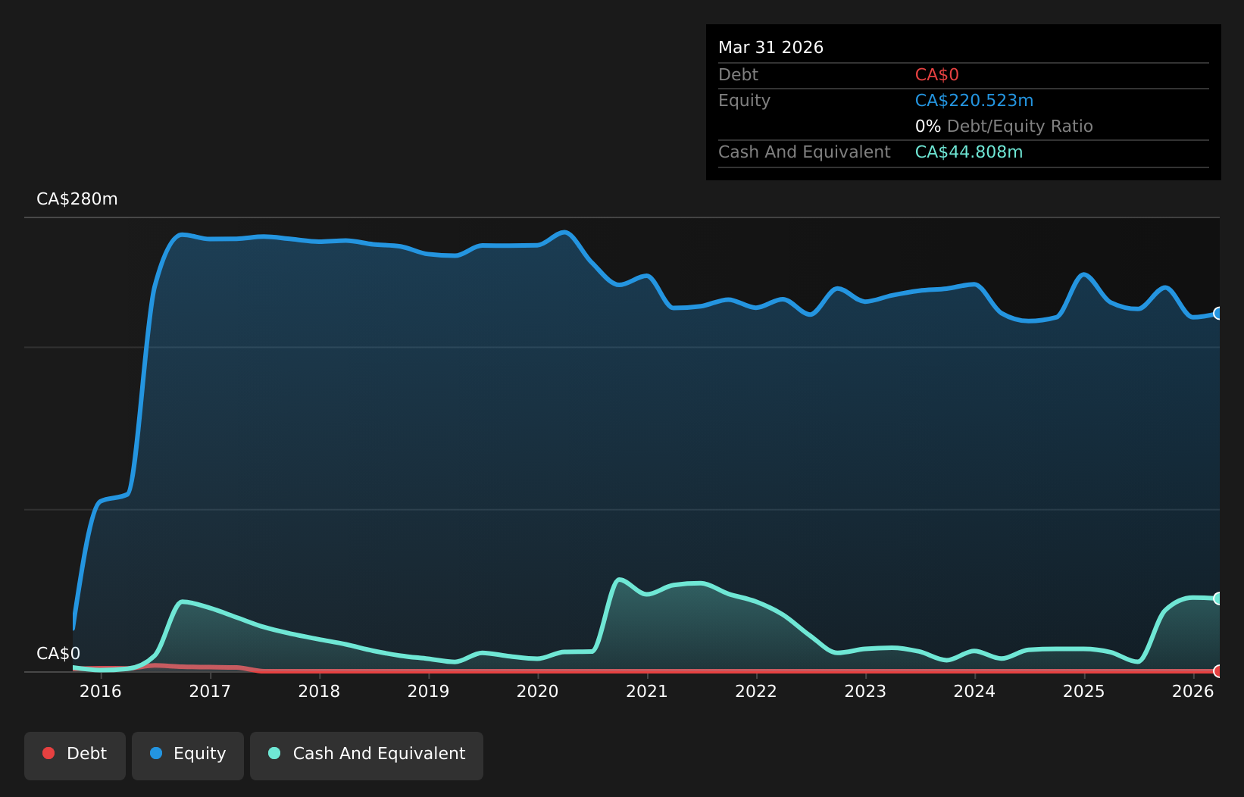Click the 2016 x-axis label
The width and height of the screenshot is (1244, 797).
coord(101,691)
